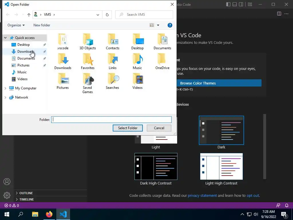Viewport: 293px width, 220px height.
Task: Open VS Code notifications bell
Action: click(287, 205)
